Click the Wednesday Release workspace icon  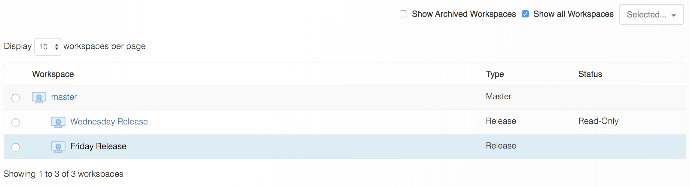[58, 122]
